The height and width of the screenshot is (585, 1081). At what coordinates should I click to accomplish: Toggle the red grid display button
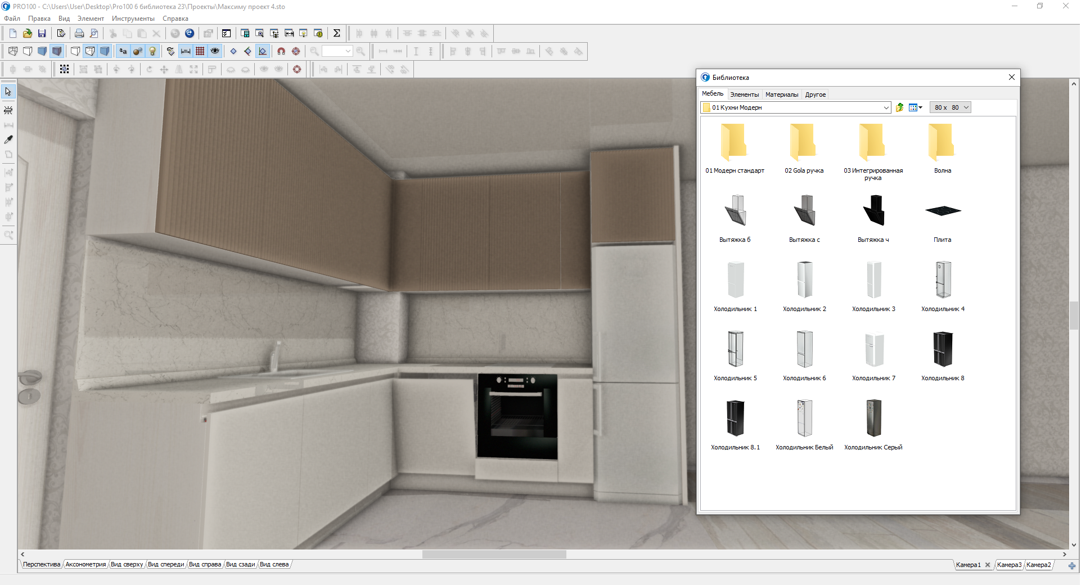coord(200,51)
